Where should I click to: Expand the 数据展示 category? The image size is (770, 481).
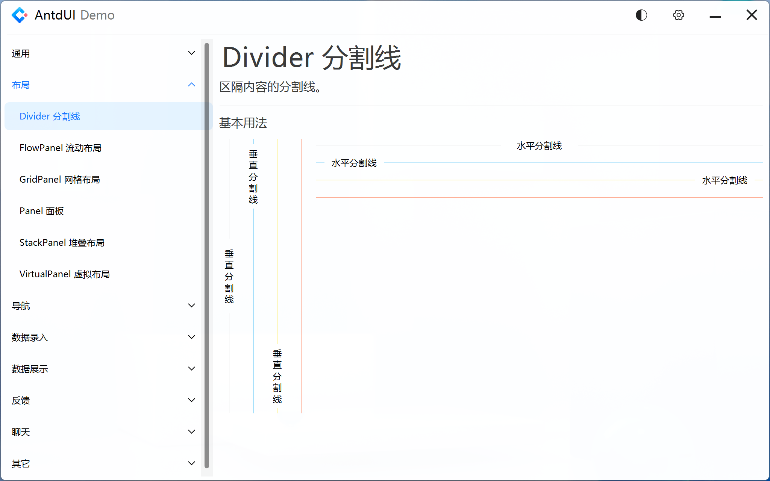(102, 369)
